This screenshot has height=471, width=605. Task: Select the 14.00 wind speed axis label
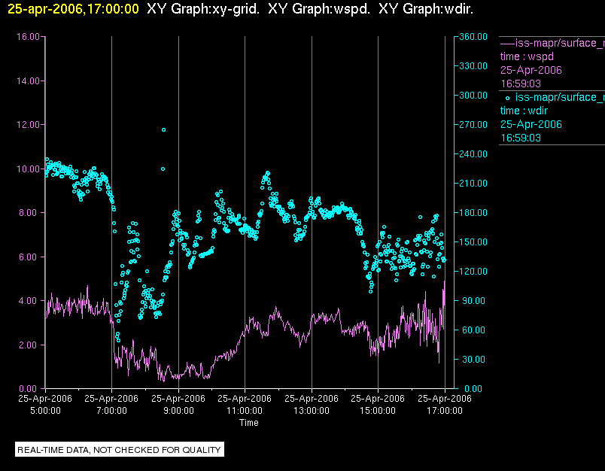(x=28, y=81)
